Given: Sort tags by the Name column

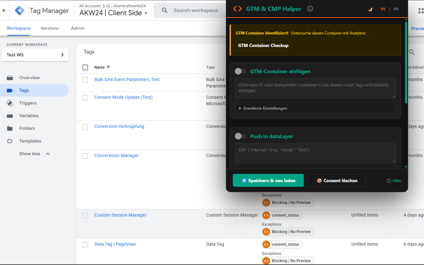Looking at the screenshot, I should (x=102, y=67).
